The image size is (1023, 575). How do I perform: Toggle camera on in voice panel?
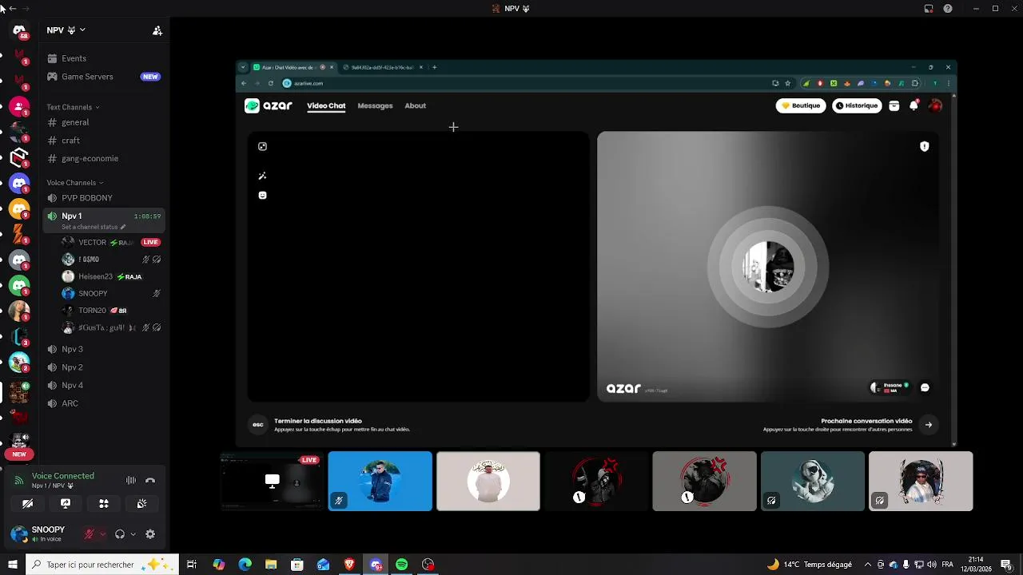(x=27, y=504)
